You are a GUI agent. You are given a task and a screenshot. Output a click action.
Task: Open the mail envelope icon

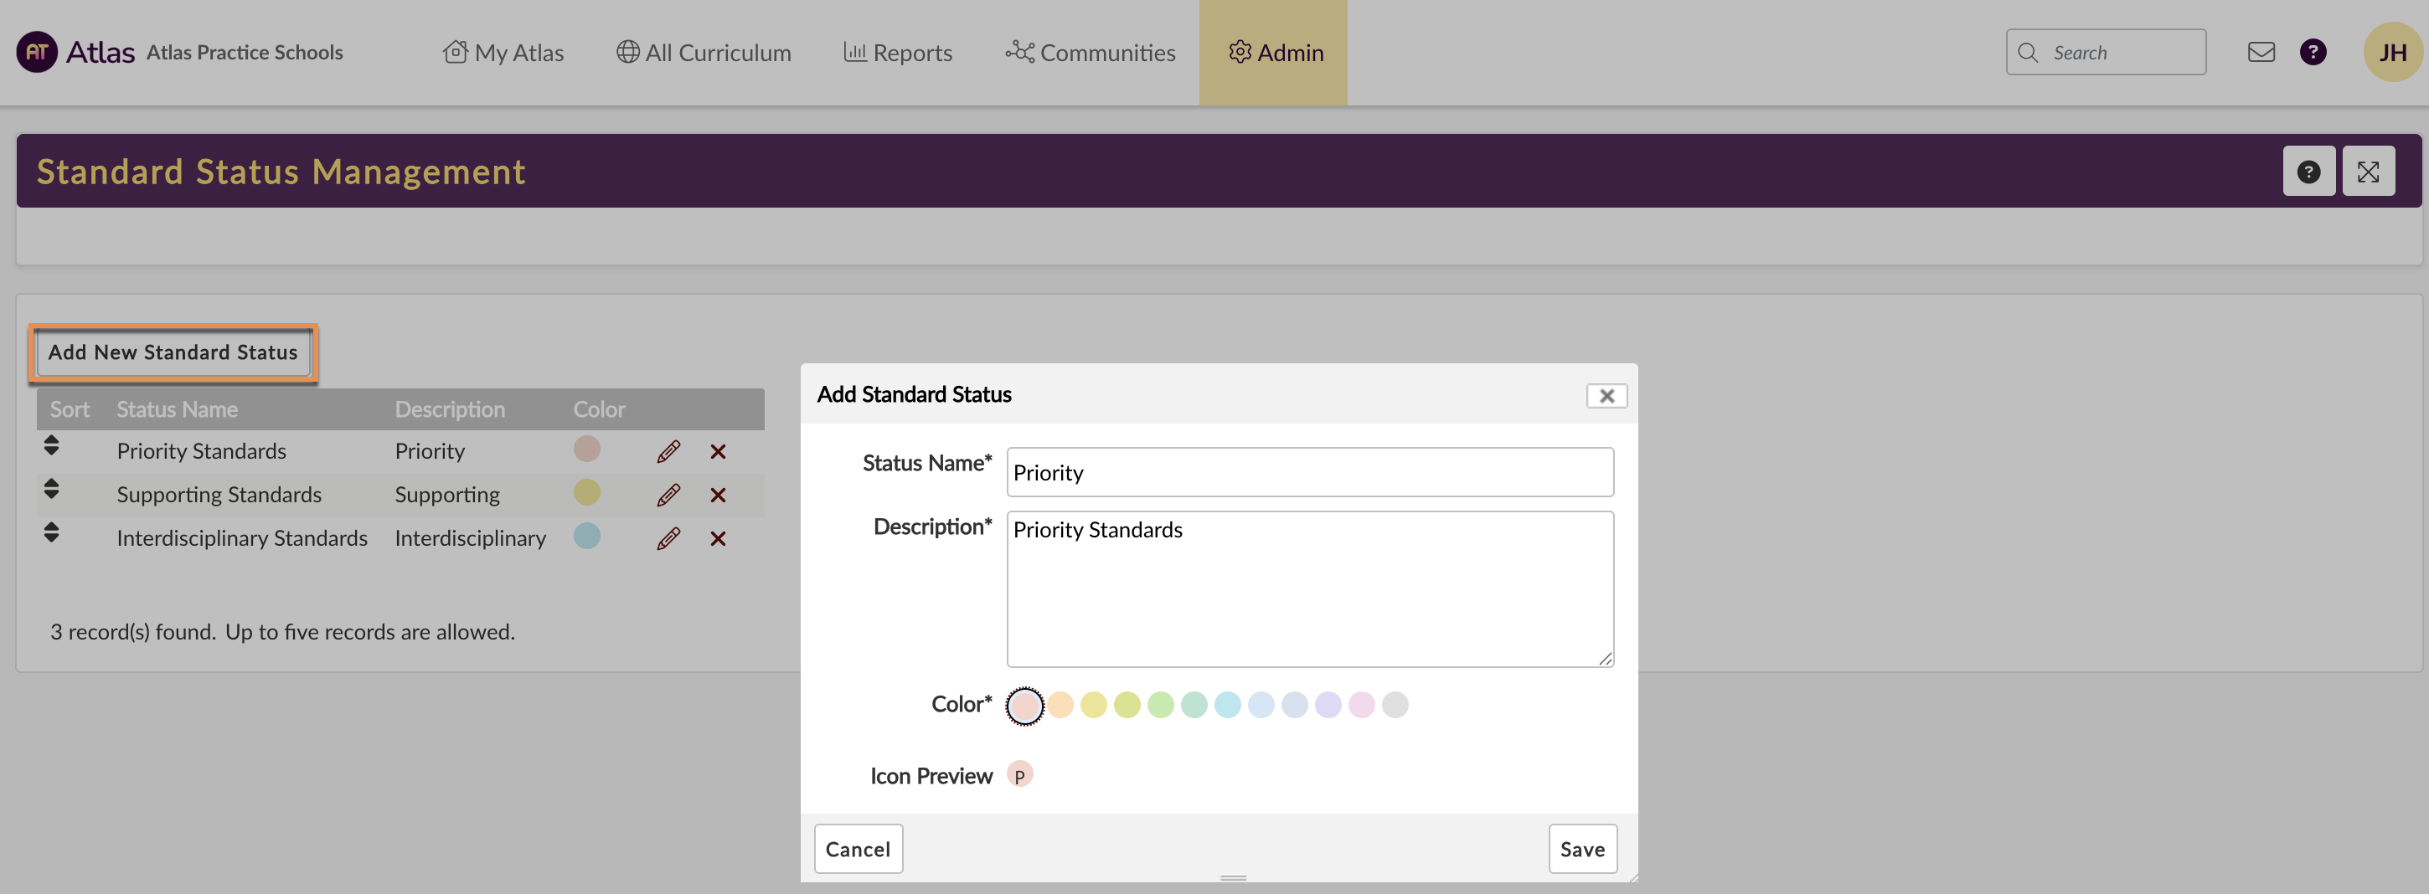pos(2260,52)
